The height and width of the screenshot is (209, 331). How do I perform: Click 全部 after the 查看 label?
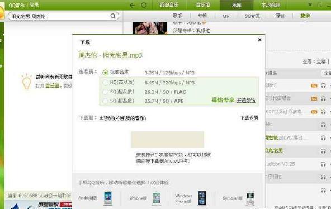click(321, 61)
